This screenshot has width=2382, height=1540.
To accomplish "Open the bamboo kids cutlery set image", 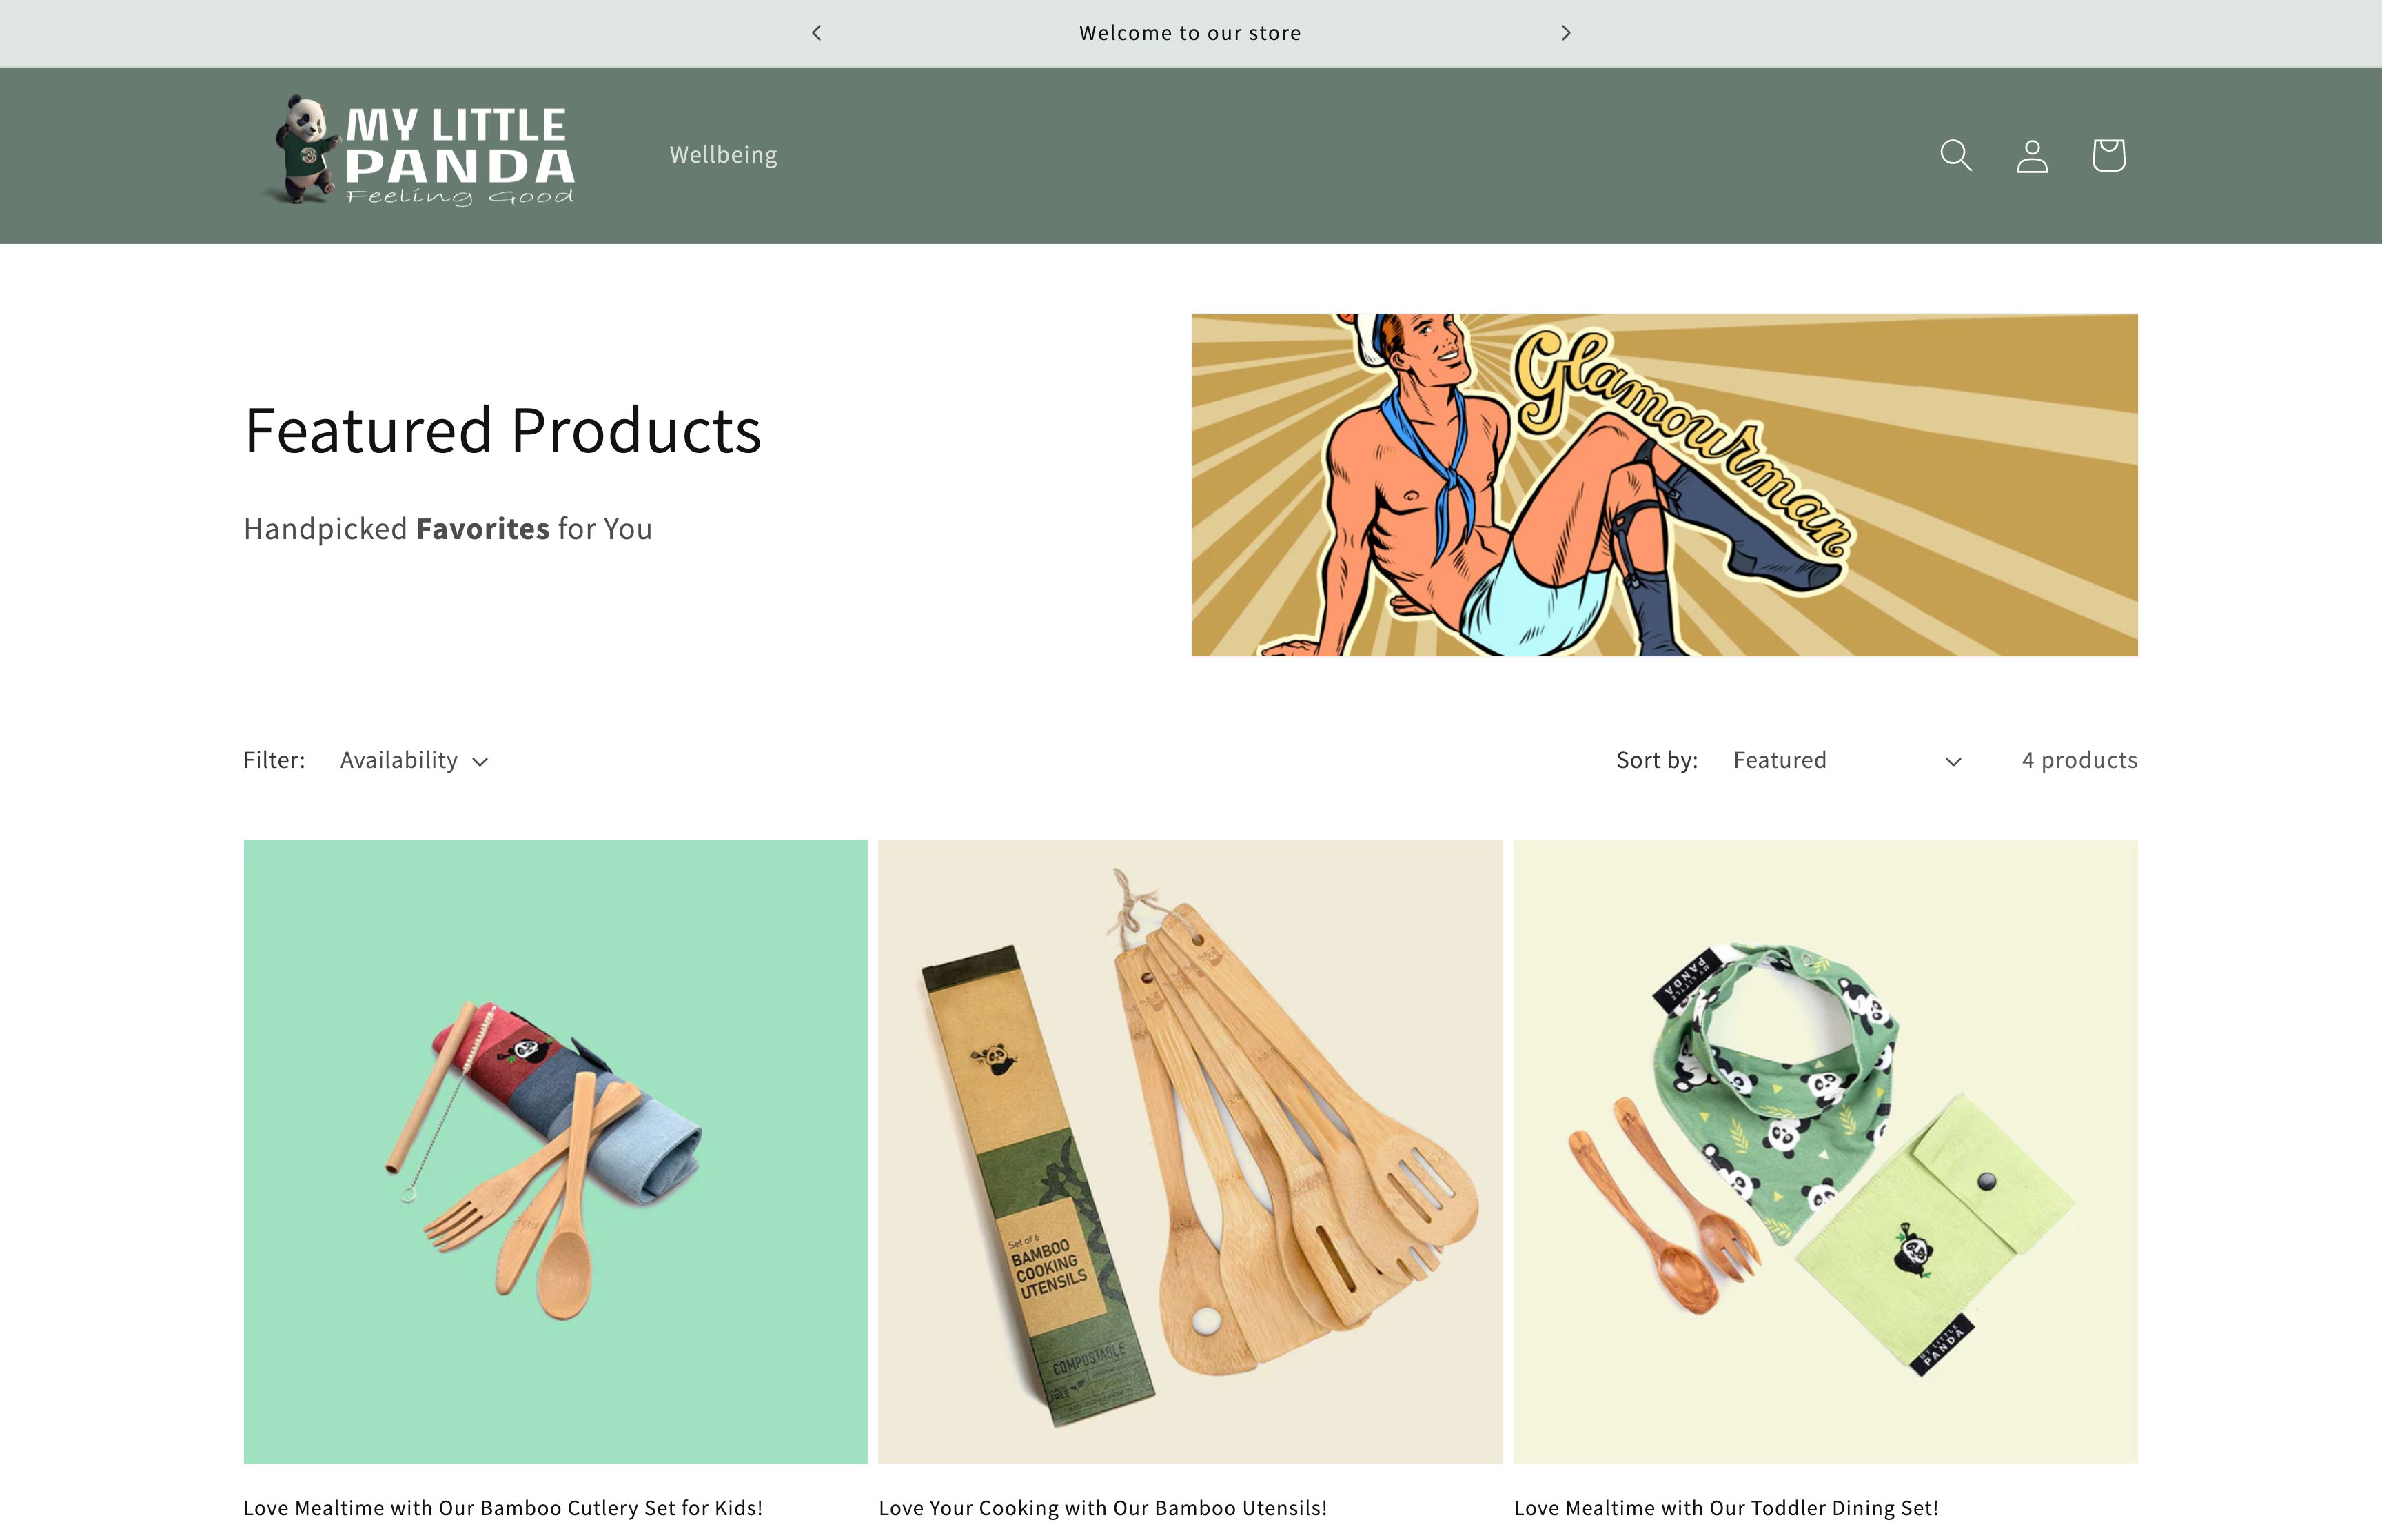I will tap(556, 1151).
